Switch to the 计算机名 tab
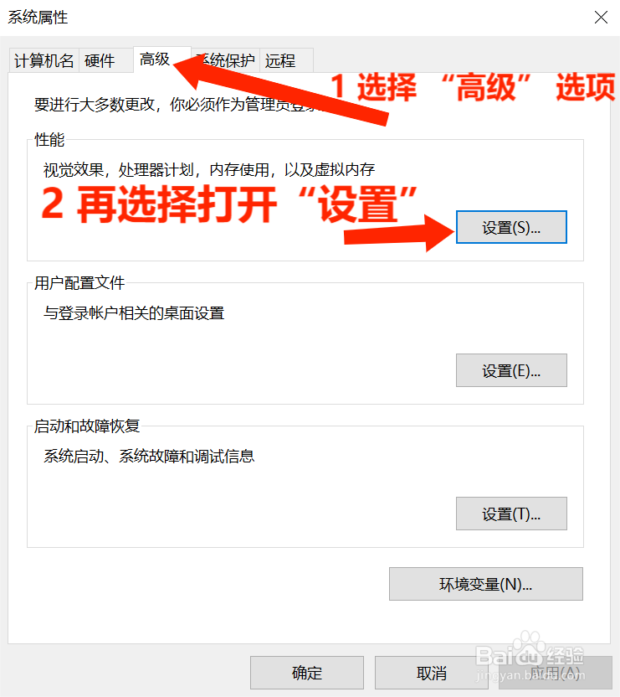The width and height of the screenshot is (620, 697). (44, 60)
